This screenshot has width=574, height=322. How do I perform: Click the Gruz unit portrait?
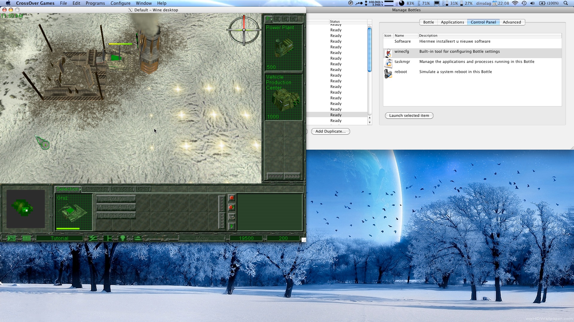74,212
